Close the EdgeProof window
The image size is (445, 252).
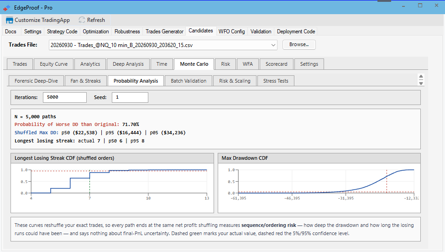436,5
